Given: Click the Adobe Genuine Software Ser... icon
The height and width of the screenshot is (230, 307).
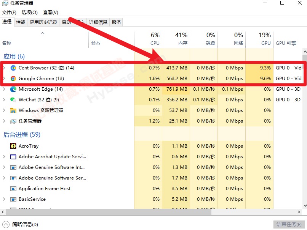Looking at the screenshot, I should 13,178.
